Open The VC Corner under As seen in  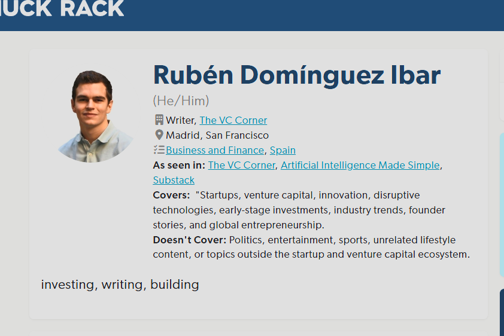pos(241,165)
